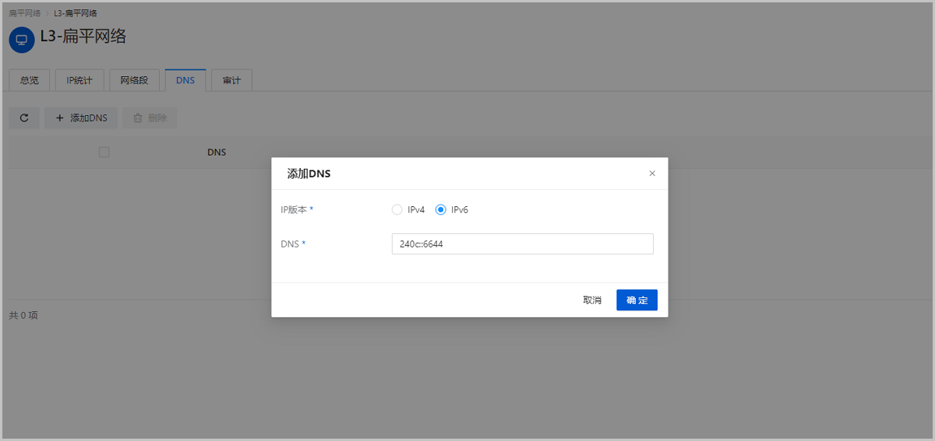Select the DNS tab
Viewport: 935px width, 441px height.
tap(185, 81)
